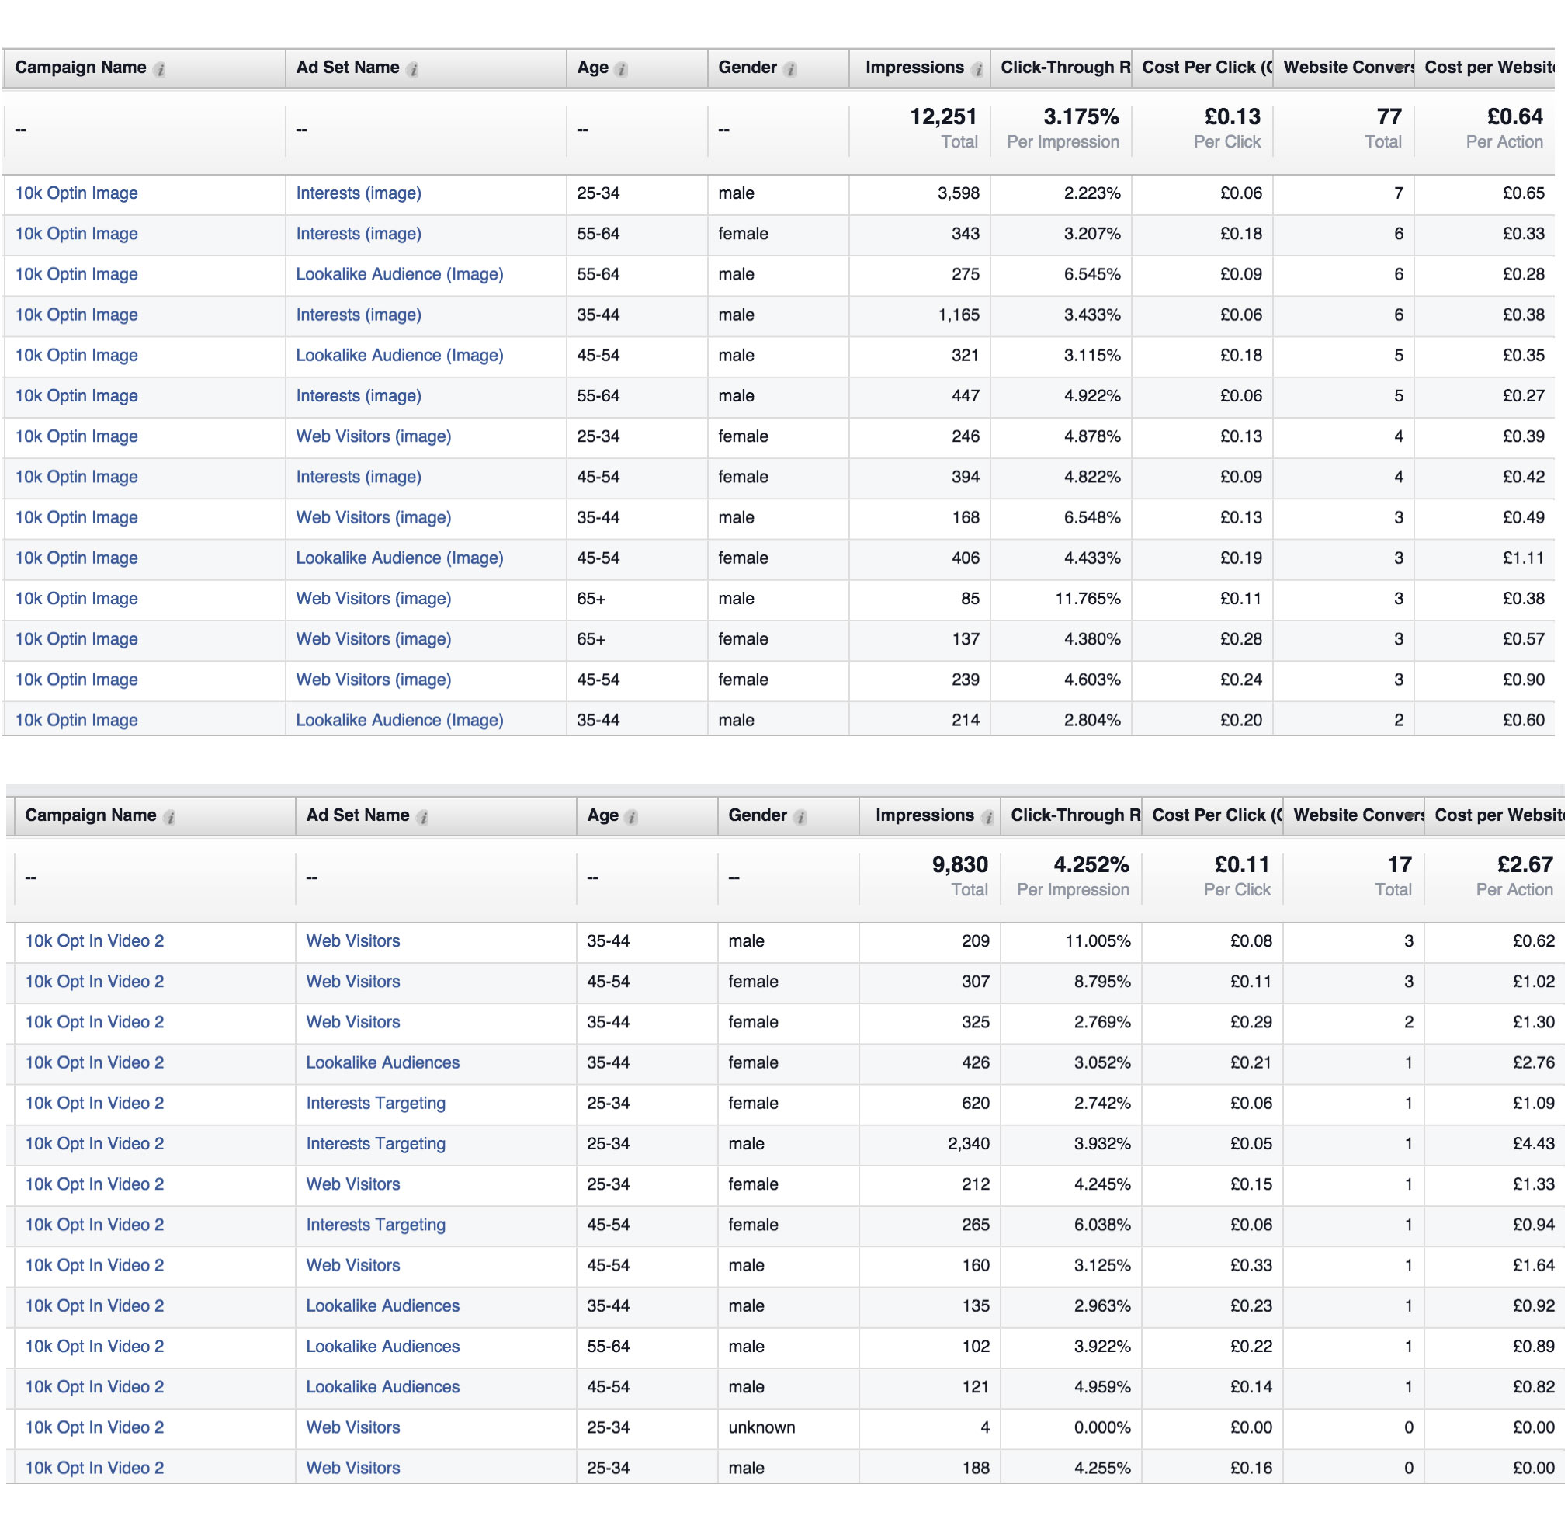Open Web Visitors ad set with 307 impressions

pos(352,982)
